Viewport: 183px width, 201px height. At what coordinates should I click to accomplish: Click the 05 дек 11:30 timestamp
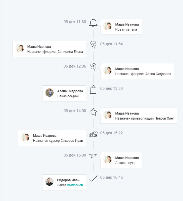(x=75, y=22)
